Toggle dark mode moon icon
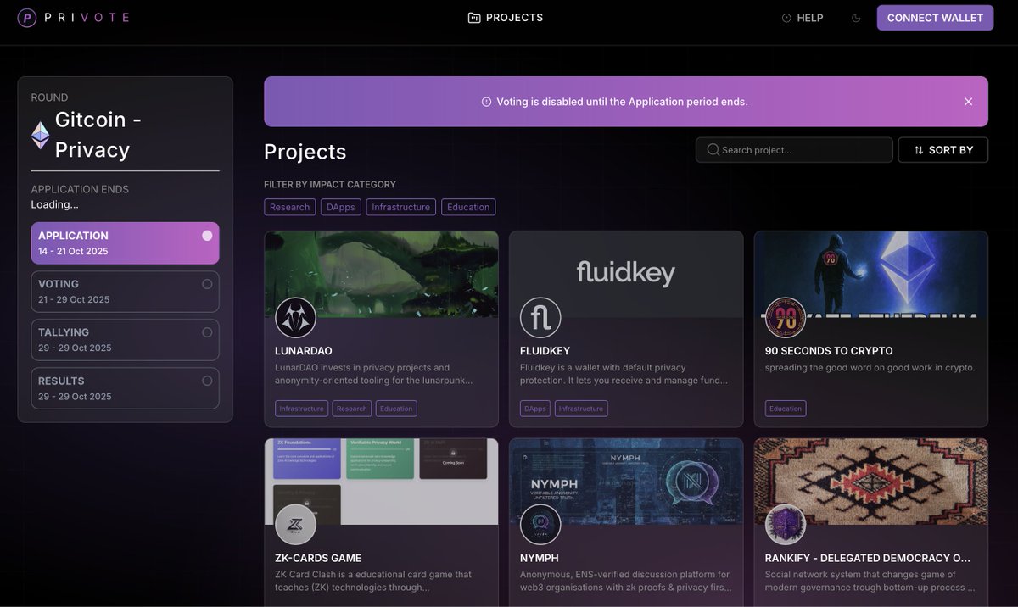This screenshot has height=607, width=1018. coord(856,18)
